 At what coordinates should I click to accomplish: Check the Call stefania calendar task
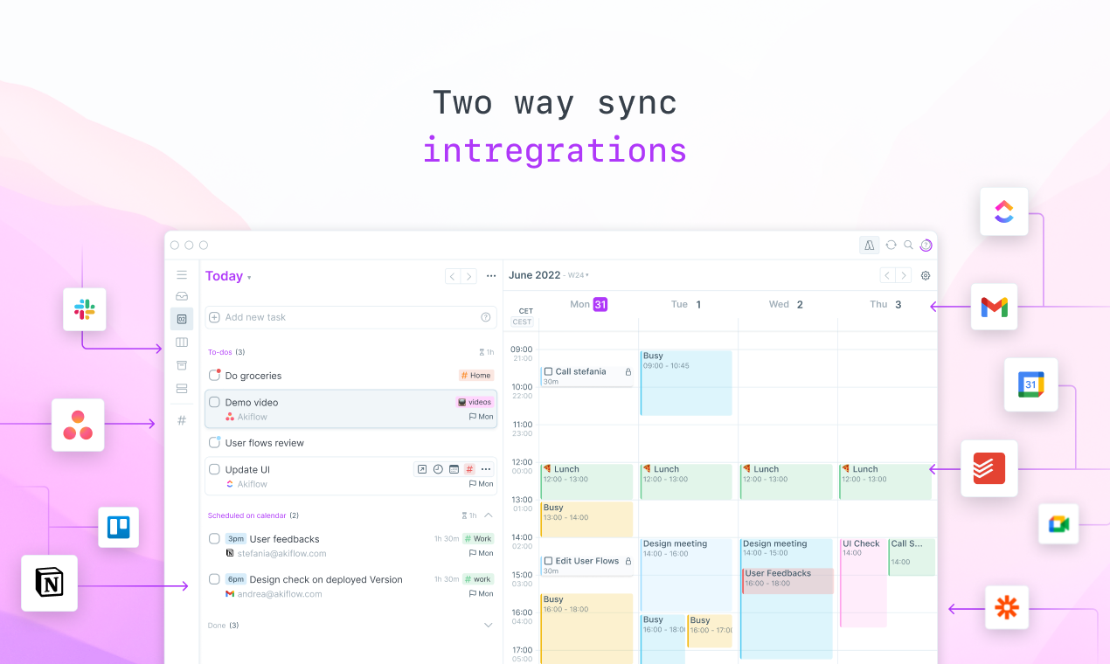548,371
